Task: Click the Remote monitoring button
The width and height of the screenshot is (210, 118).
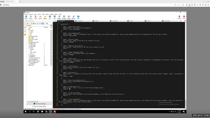Action: (x=39, y=104)
